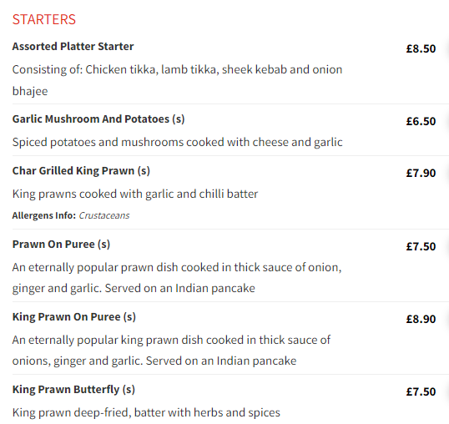
Task: Click description of Assorted Platter Starter
Action: pyautogui.click(x=177, y=80)
